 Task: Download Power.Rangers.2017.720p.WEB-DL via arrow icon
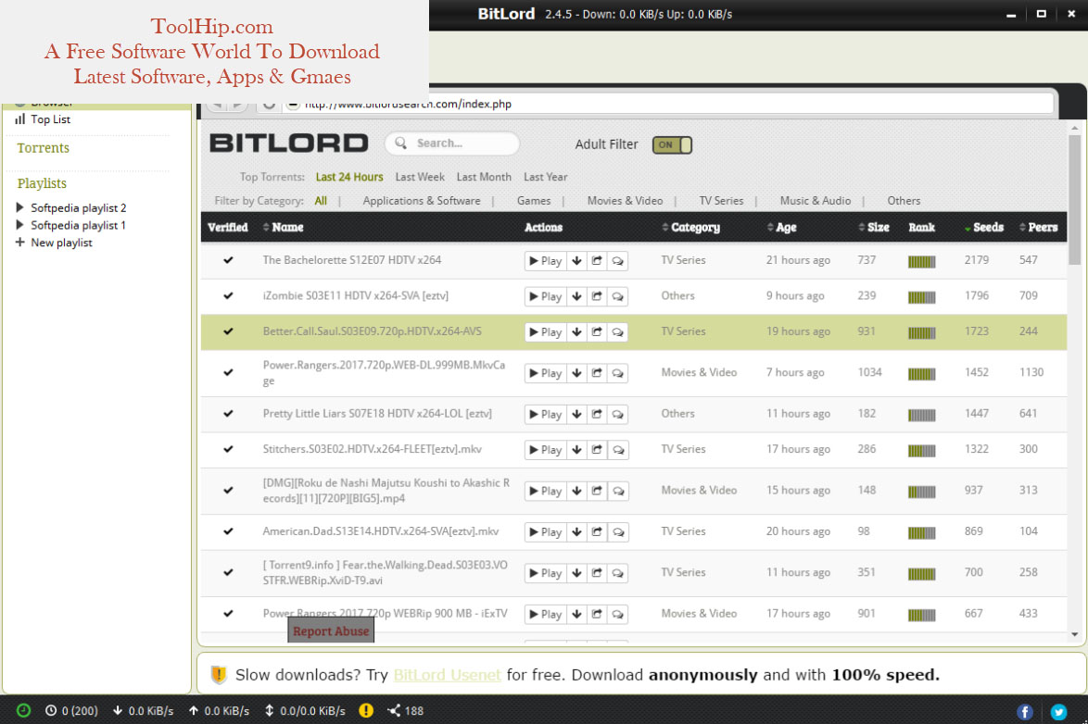click(x=576, y=373)
